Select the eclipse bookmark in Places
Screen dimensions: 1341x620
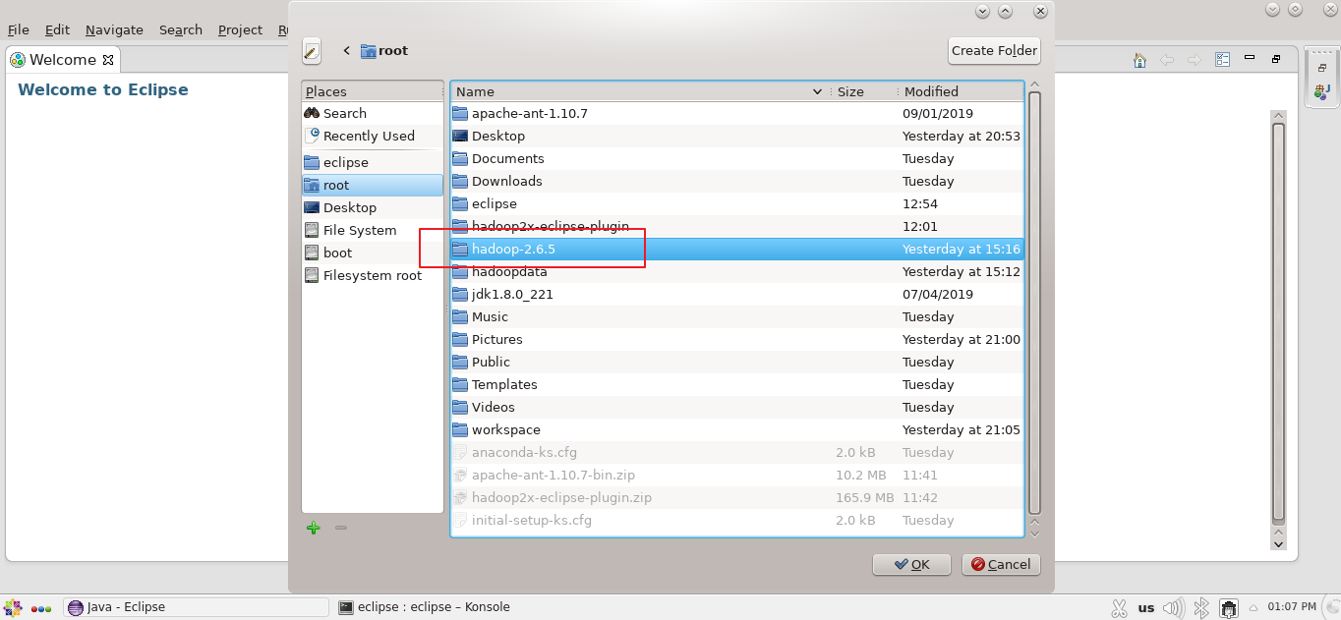click(x=373, y=162)
